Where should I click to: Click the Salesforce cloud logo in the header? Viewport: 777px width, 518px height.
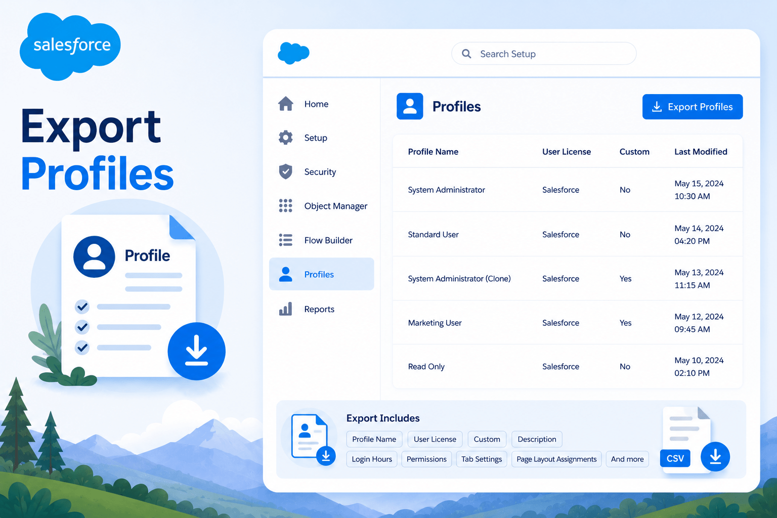click(293, 53)
